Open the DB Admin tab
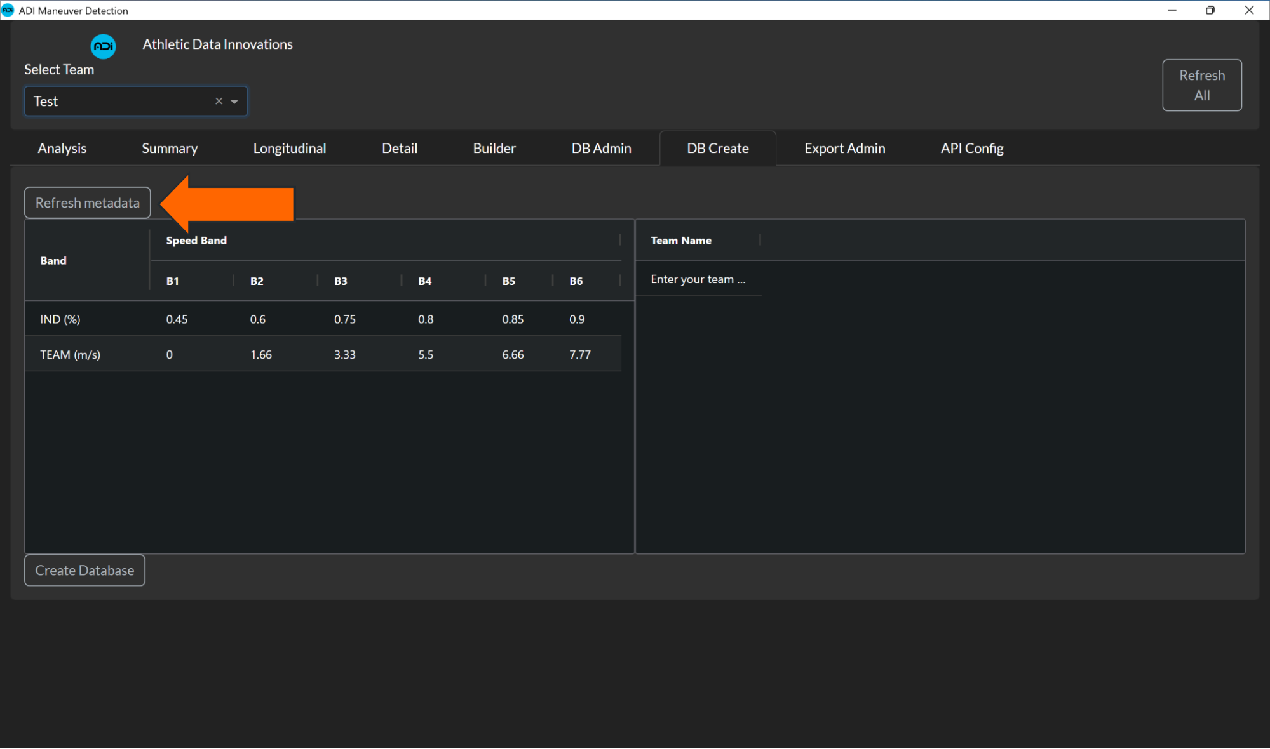 [x=601, y=148]
